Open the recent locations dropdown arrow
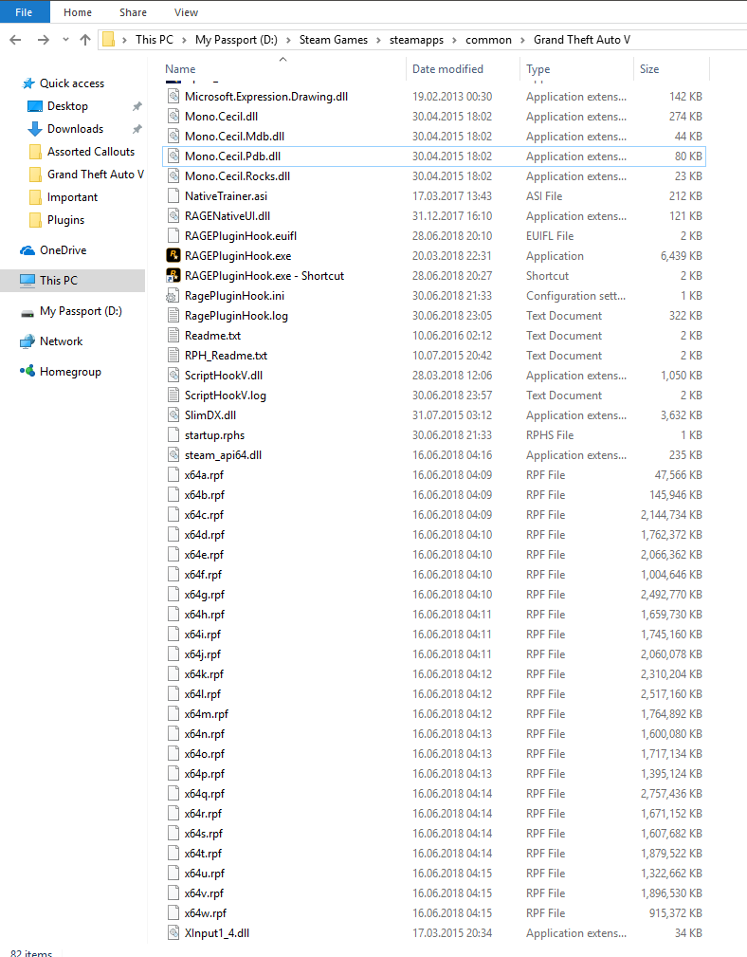The height and width of the screenshot is (957, 747). [x=65, y=40]
